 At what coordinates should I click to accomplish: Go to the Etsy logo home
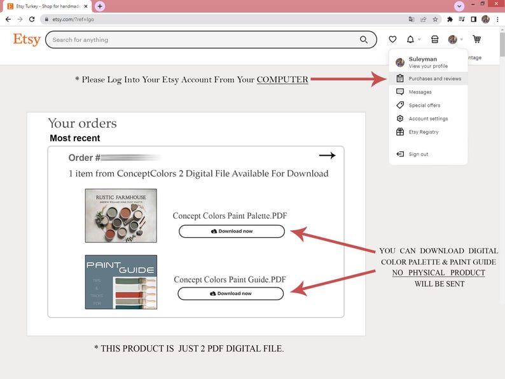pos(27,39)
